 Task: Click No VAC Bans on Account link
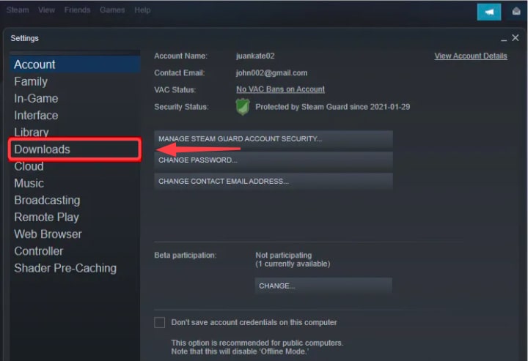tap(280, 89)
